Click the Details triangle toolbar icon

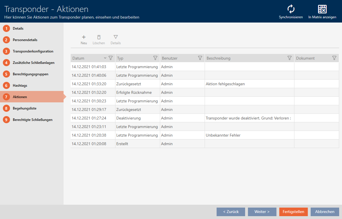[116, 37]
